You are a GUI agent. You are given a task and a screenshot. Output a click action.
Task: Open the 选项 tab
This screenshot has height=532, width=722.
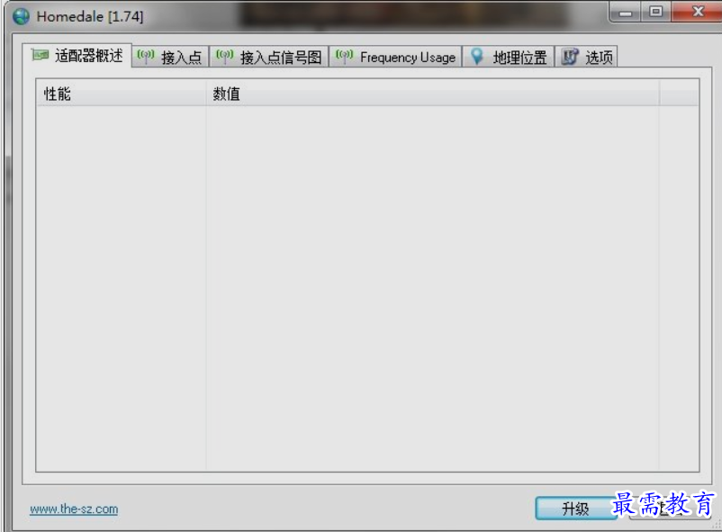pos(591,55)
